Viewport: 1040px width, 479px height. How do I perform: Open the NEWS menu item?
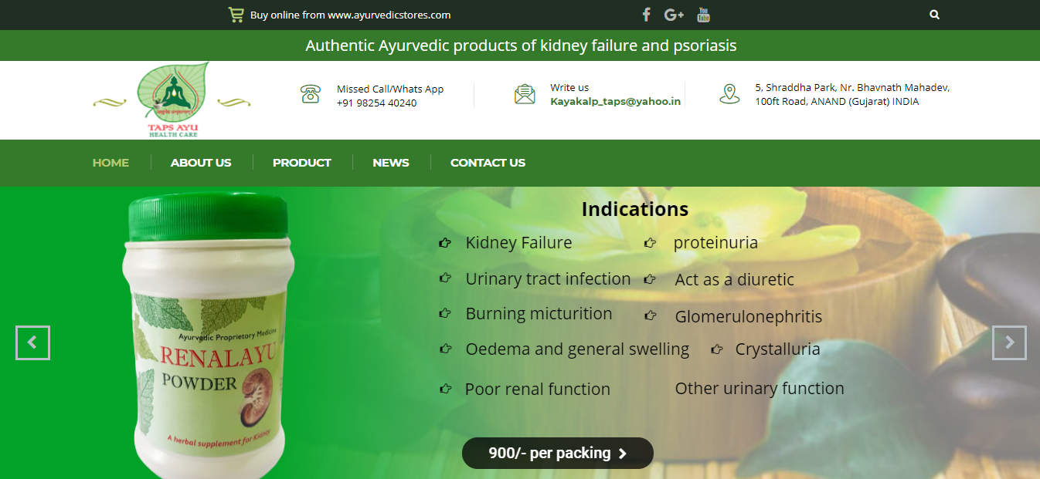pyautogui.click(x=391, y=163)
